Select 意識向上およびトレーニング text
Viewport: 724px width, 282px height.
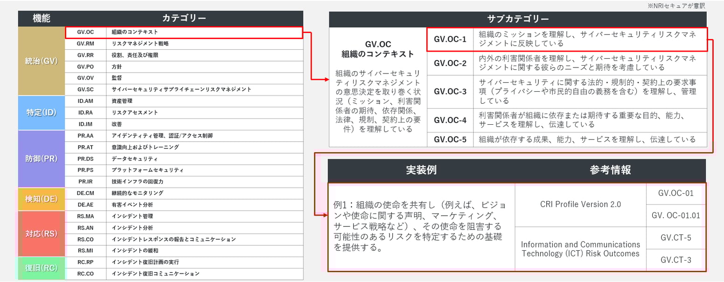click(145, 147)
